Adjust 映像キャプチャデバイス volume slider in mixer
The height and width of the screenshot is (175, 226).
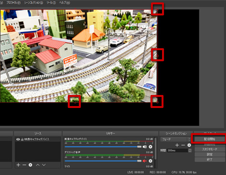(103, 147)
